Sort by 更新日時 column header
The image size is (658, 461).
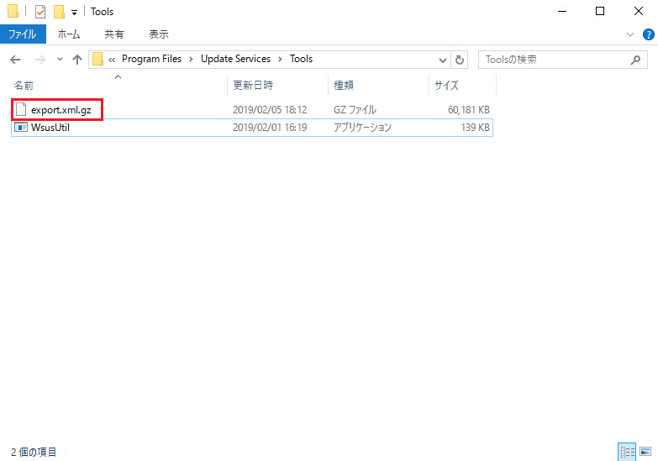click(253, 85)
